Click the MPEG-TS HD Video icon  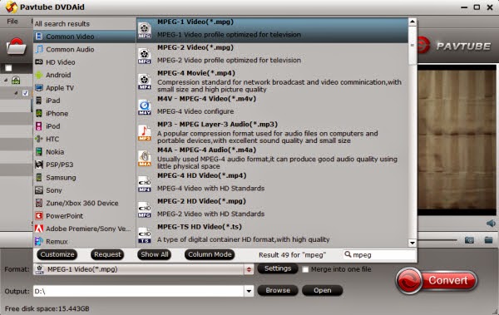145,235
